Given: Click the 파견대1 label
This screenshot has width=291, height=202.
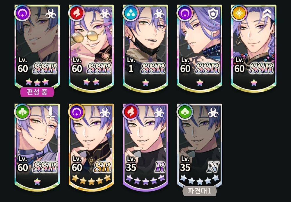Looking at the screenshot, I should pos(200,191).
